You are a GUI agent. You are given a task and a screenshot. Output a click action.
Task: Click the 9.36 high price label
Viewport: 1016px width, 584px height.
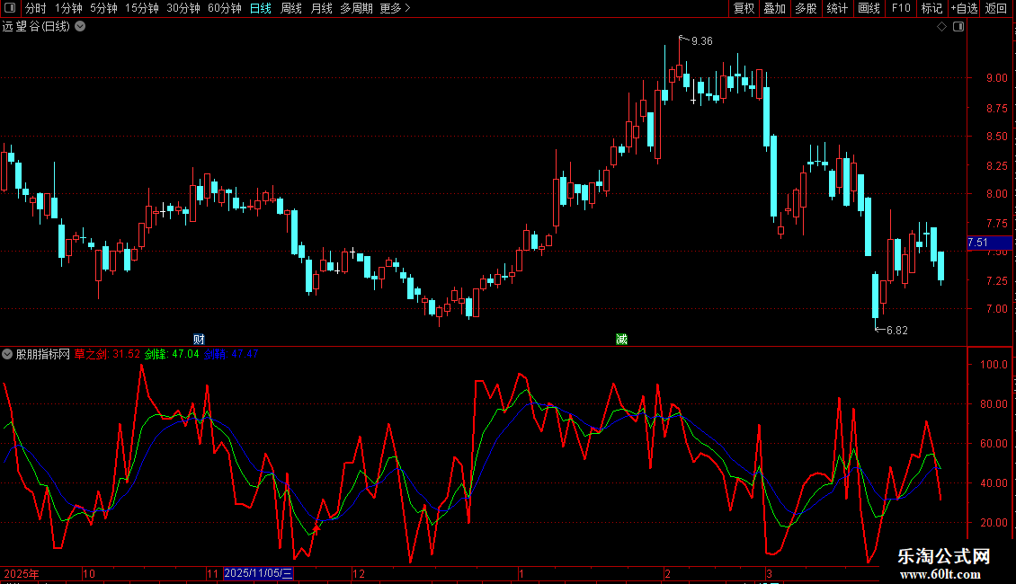pyautogui.click(x=701, y=40)
